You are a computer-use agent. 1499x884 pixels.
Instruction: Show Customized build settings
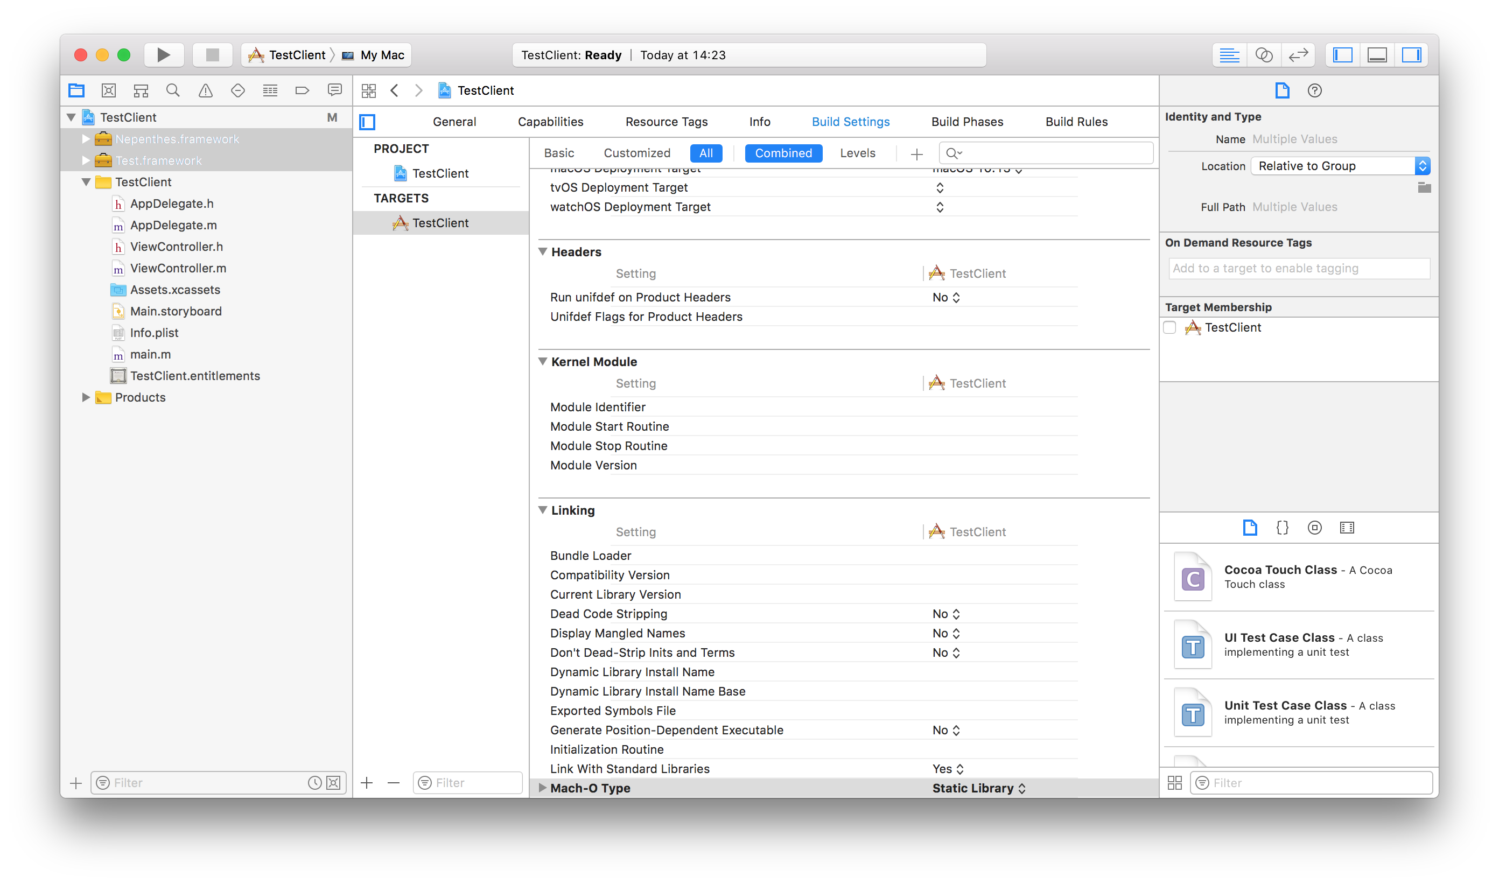coord(637,153)
